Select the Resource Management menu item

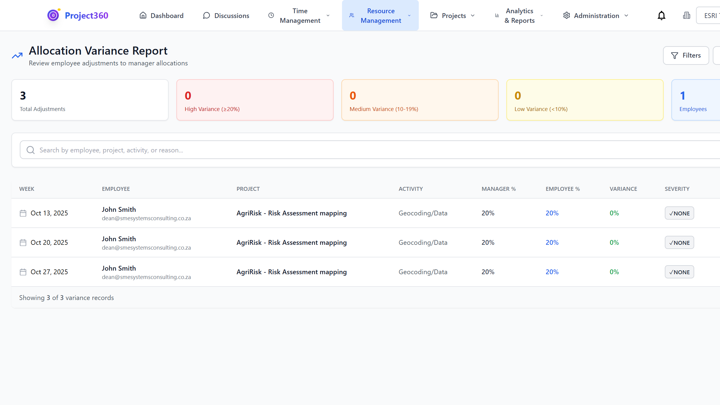tap(380, 15)
